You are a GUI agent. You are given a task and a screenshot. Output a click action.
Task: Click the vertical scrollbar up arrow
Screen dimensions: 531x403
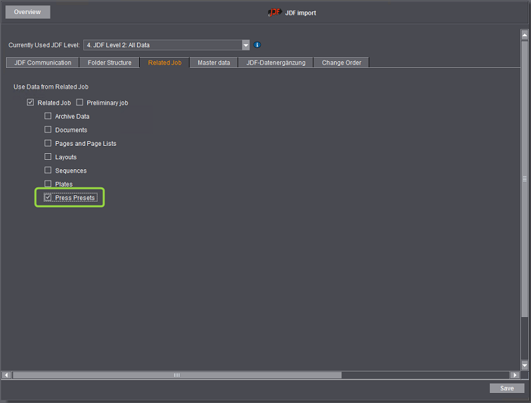pyautogui.click(x=524, y=34)
